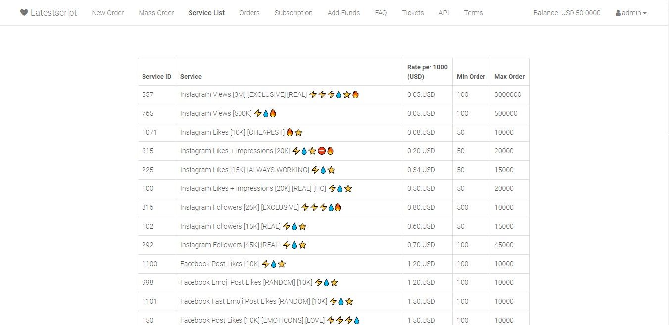This screenshot has height=325, width=669.
Task: Open the API page
Action: pos(444,13)
